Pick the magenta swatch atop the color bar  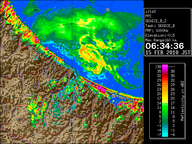click(165, 67)
